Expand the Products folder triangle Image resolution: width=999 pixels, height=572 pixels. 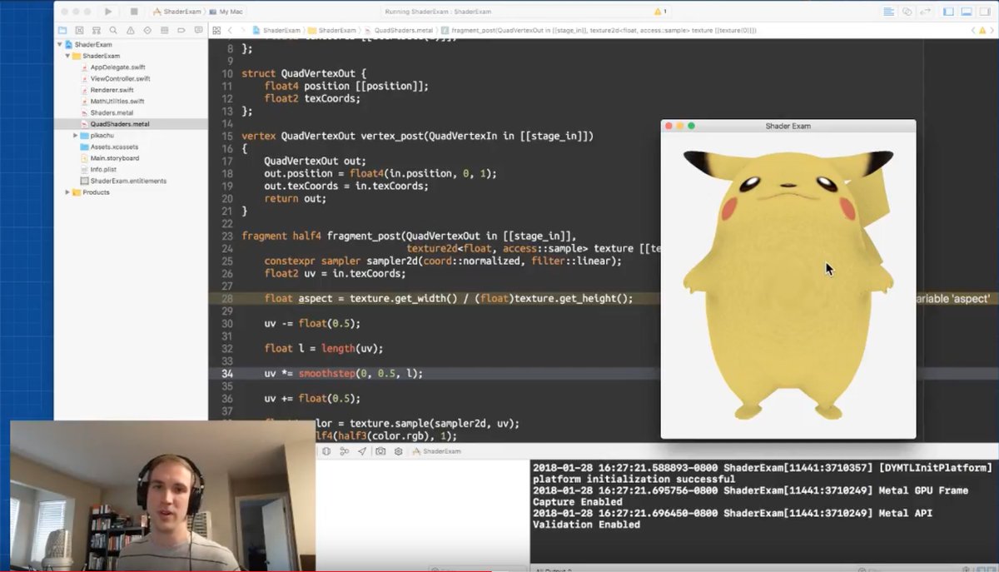click(68, 192)
